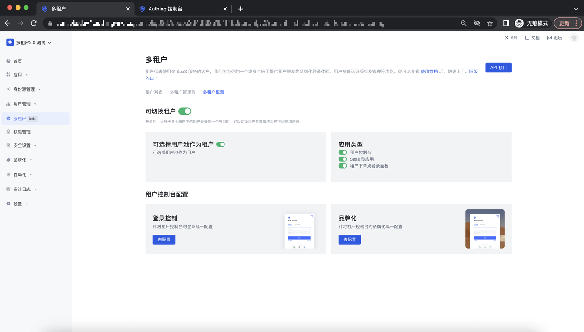Disable the Saas 型应用 toggle
584x332 pixels.
[343, 159]
